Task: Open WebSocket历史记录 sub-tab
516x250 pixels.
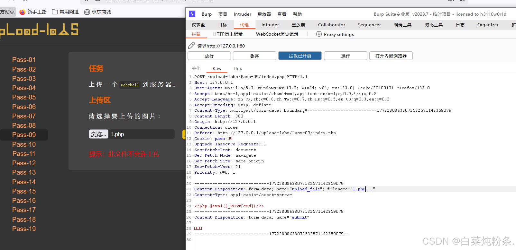Action: coord(277,34)
